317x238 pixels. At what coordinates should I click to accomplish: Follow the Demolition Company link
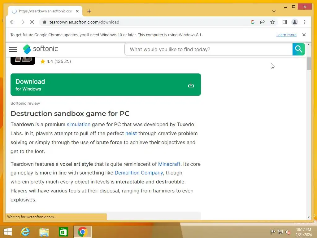(139, 173)
